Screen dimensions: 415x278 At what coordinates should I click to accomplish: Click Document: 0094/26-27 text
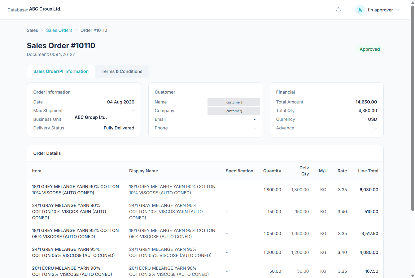point(51,54)
